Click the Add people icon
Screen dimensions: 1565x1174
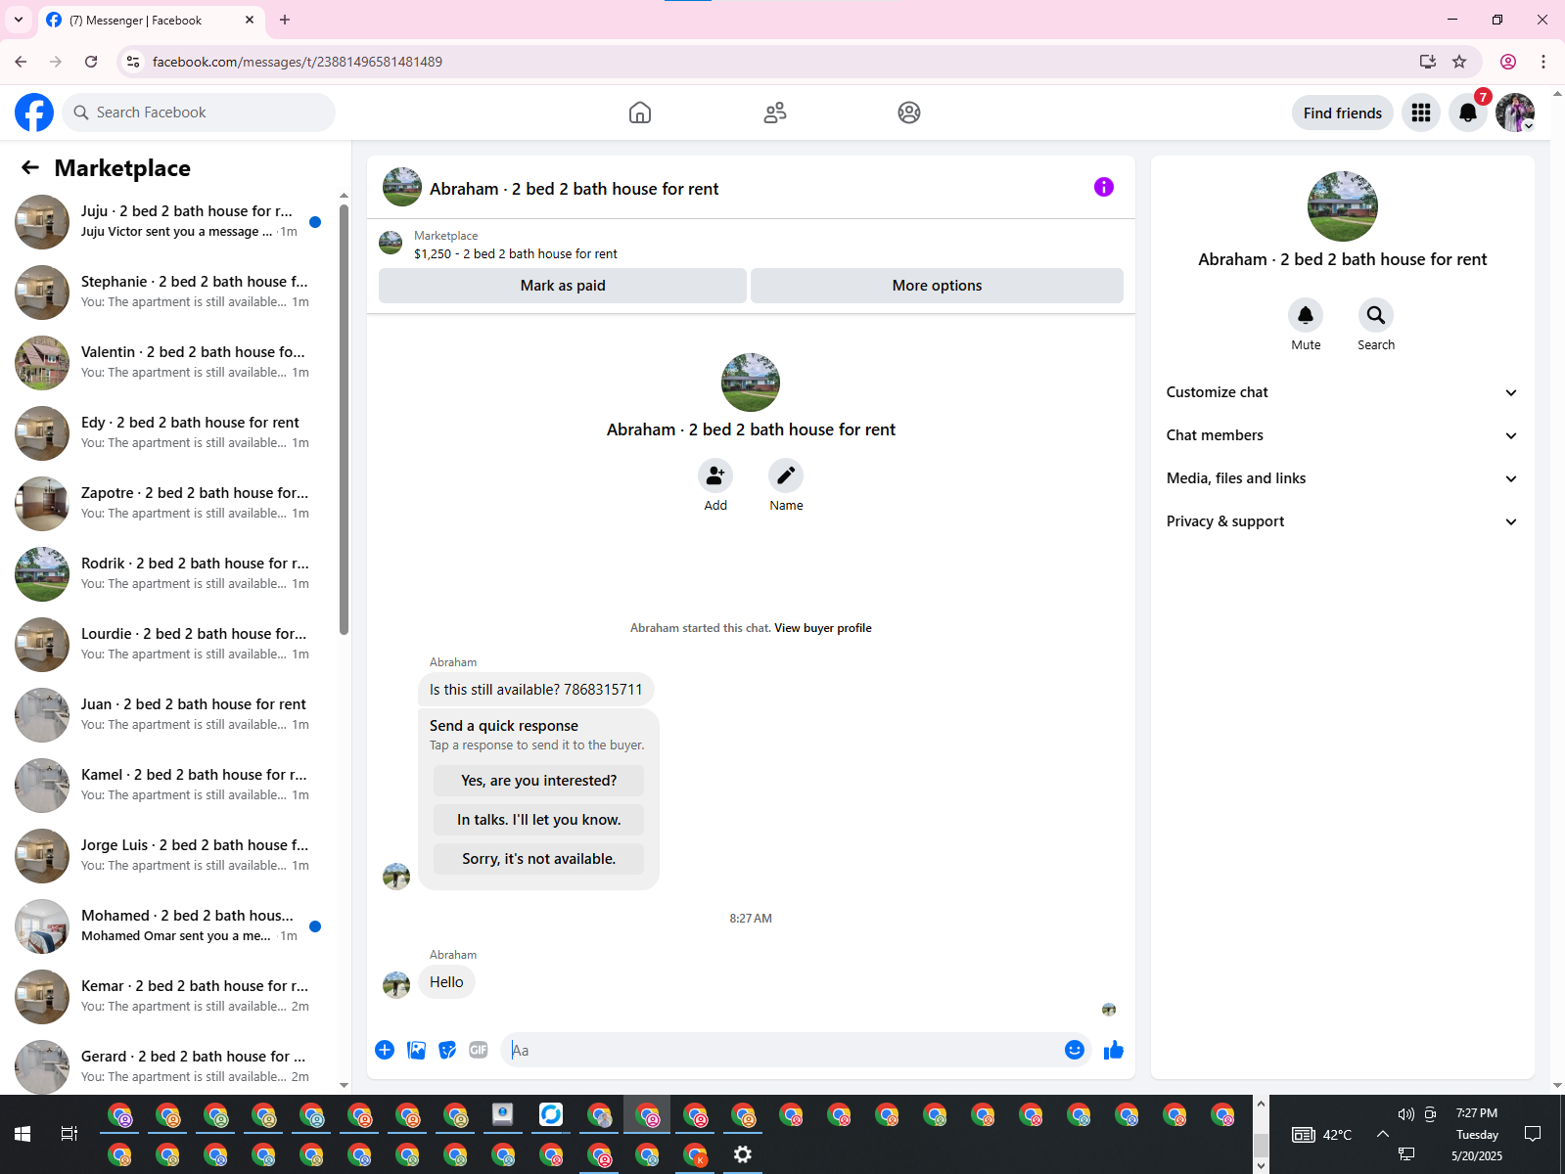pos(715,475)
